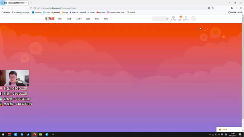244x137 pixels.
Task: Open the 鱼吧 menu item
Action: click(x=106, y=19)
